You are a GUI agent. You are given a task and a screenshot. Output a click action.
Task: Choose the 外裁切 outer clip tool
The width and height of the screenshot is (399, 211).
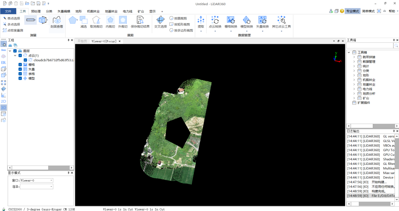123,22
